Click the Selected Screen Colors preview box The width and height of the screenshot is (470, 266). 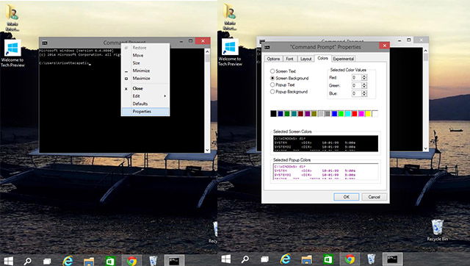point(325,143)
